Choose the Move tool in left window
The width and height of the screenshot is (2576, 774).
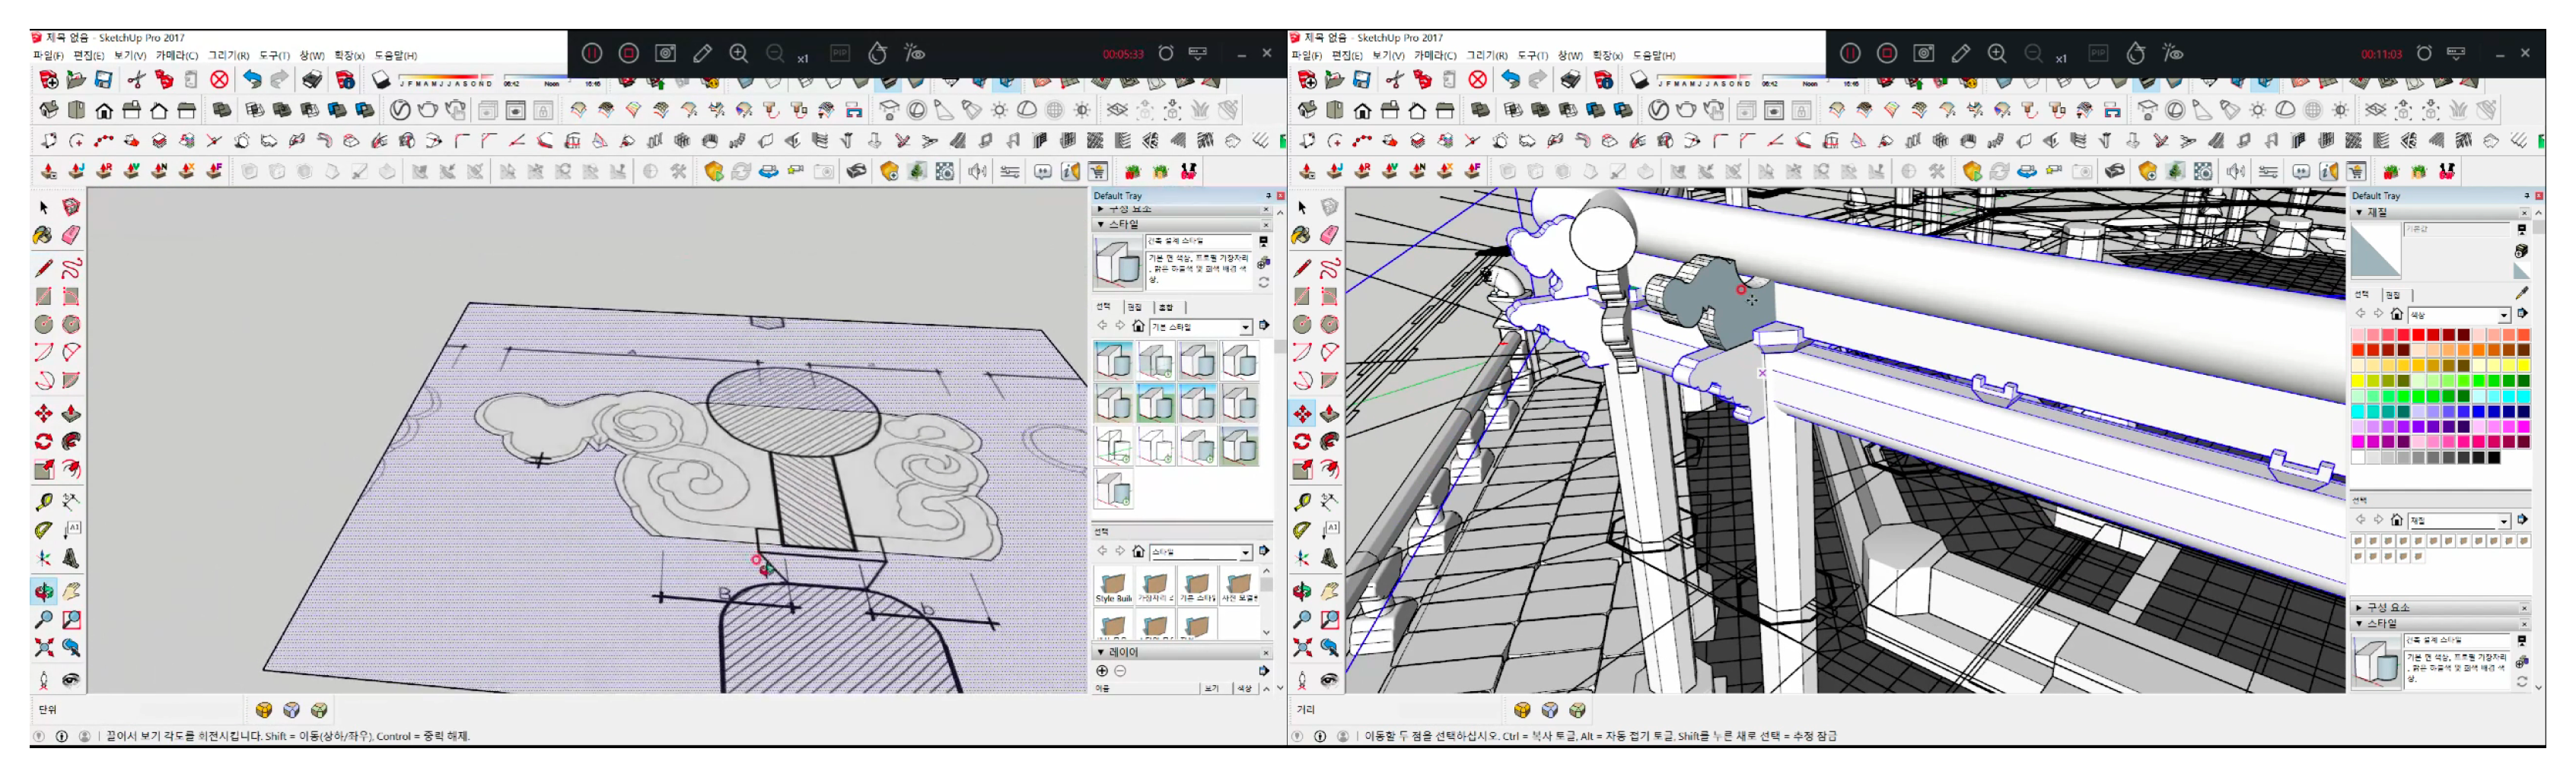[44, 414]
